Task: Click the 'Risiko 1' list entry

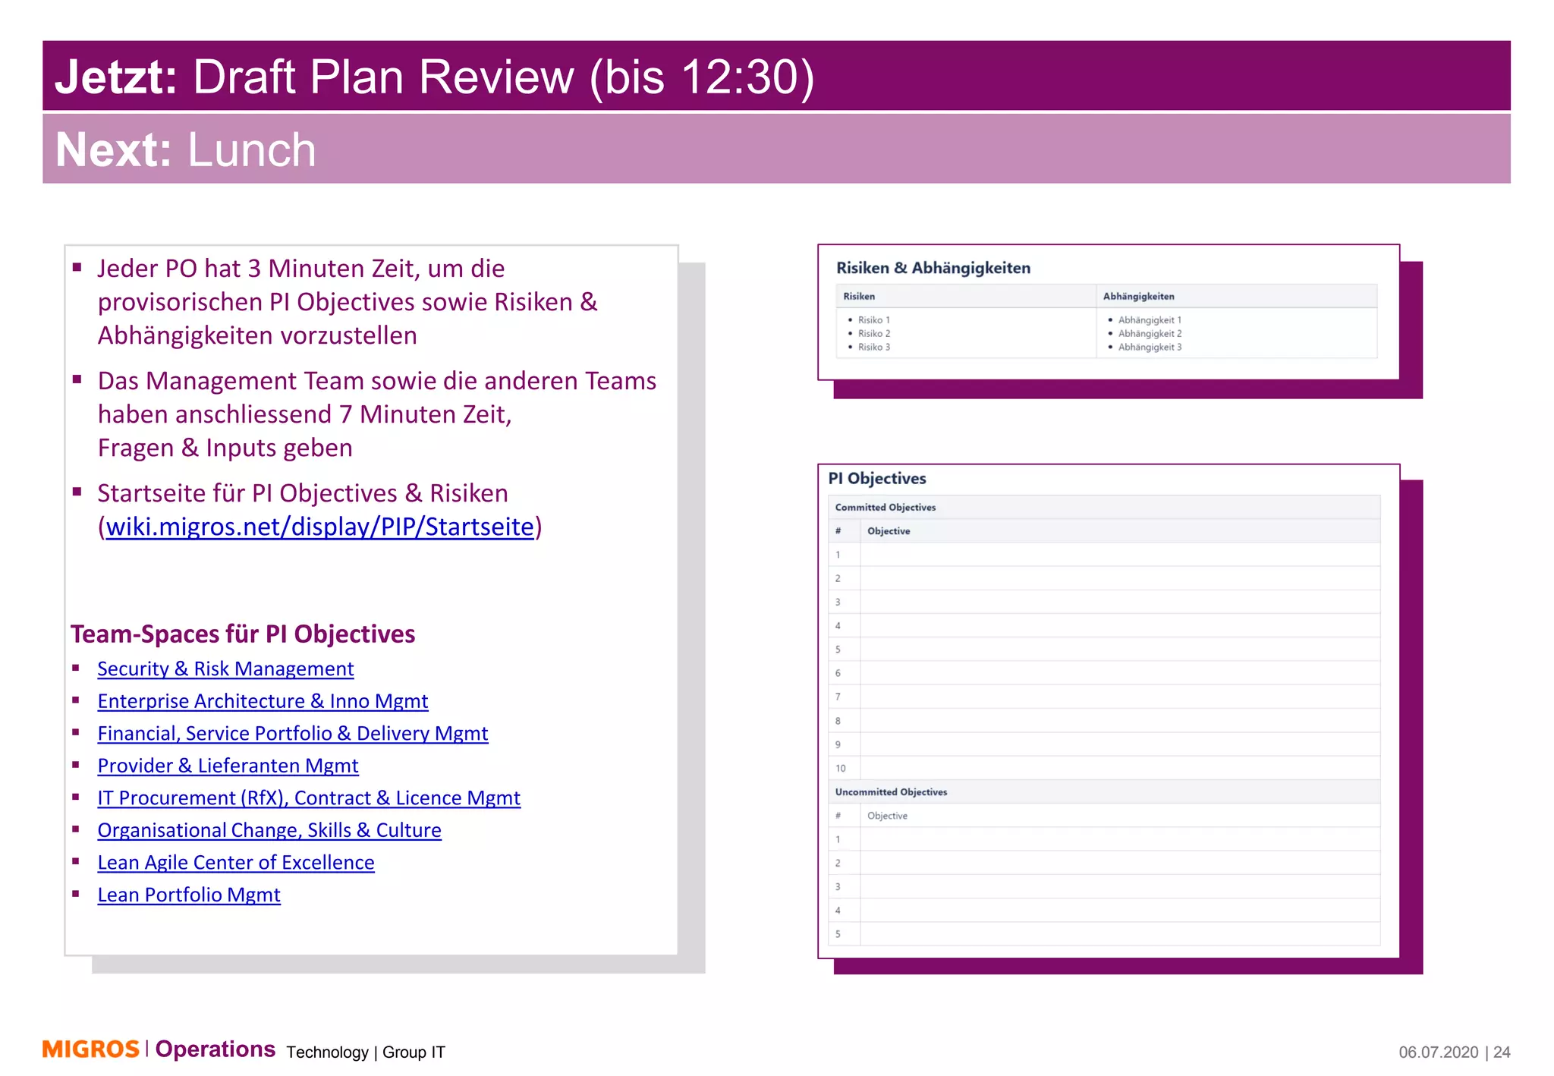Action: (x=874, y=320)
